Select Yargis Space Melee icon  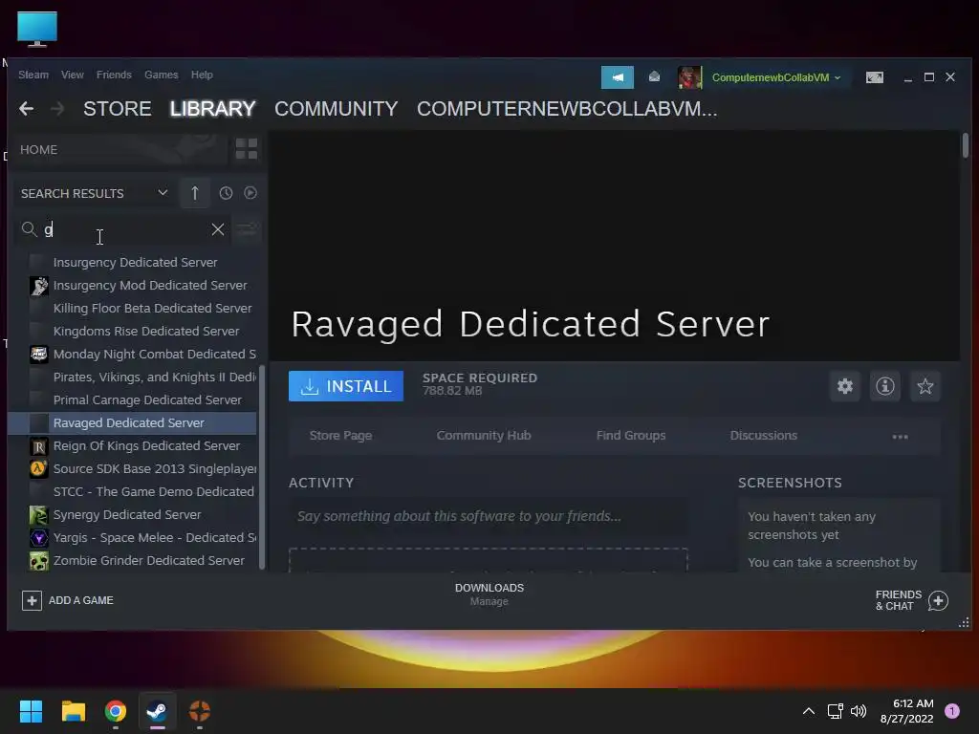click(38, 537)
